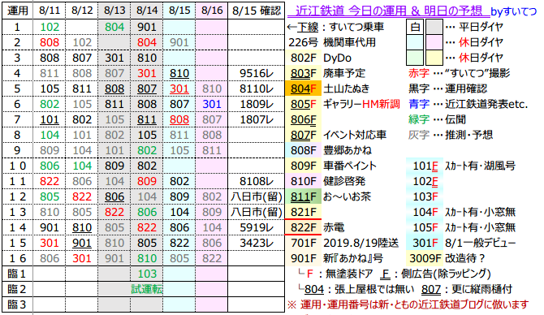Viewport: 544px width, 315px height.
Task: Select the 8/14 date column header
Action: pyautogui.click(x=147, y=11)
